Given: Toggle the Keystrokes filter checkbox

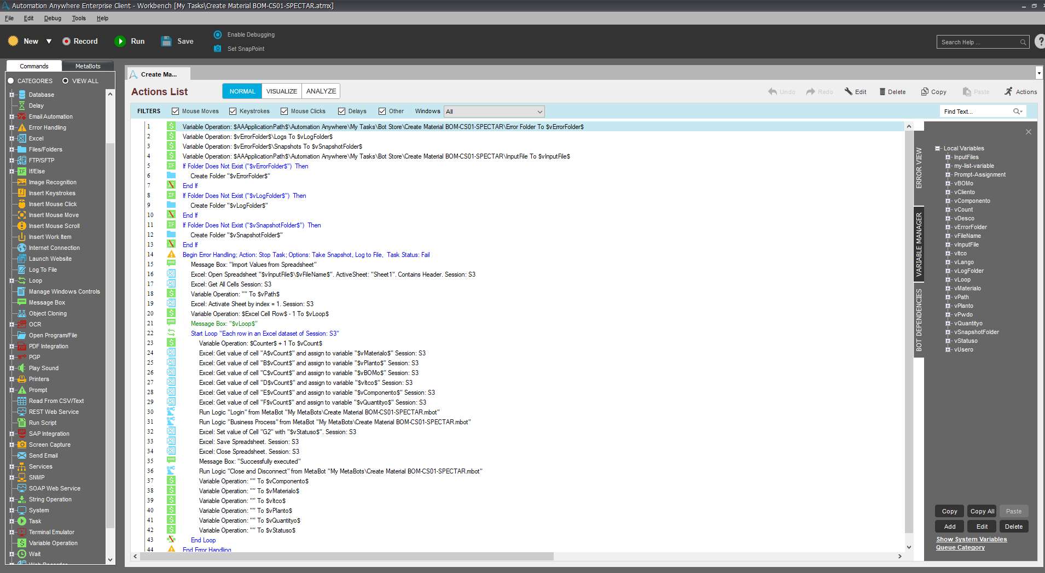Looking at the screenshot, I should pyautogui.click(x=233, y=112).
